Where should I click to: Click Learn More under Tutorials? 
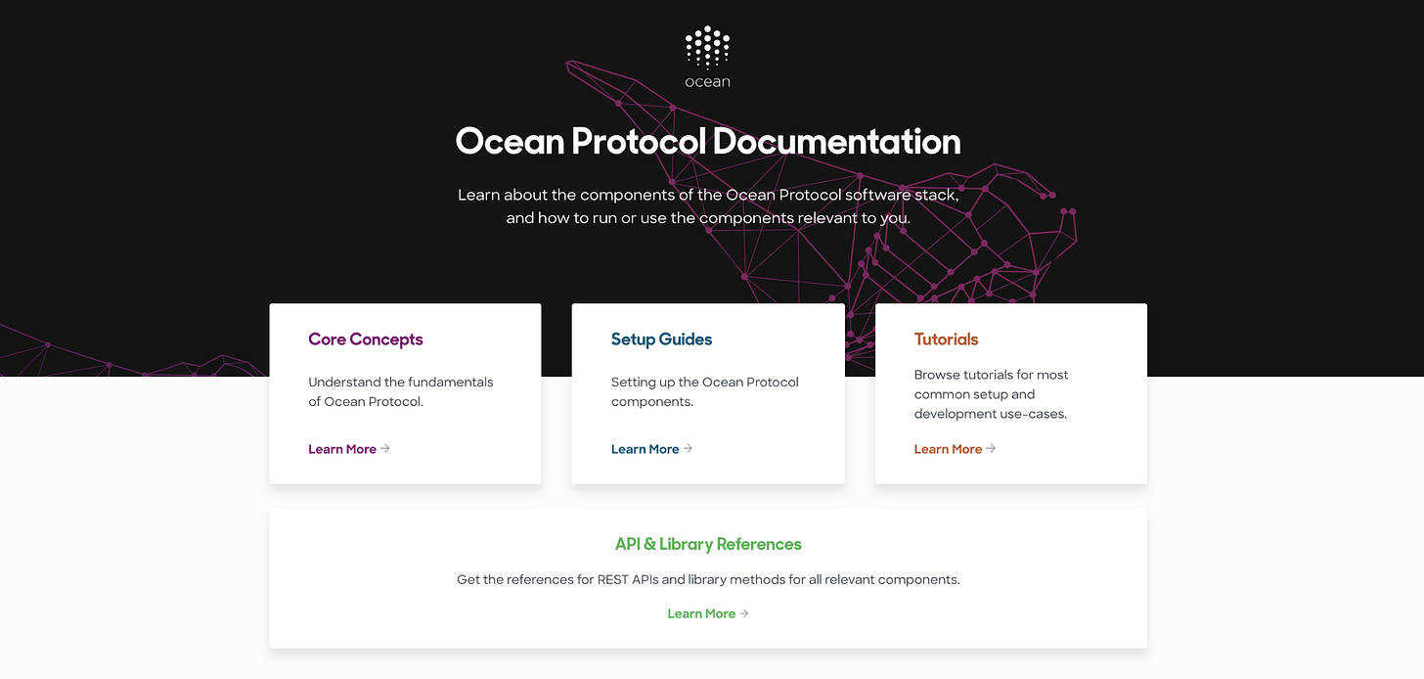[x=949, y=449]
